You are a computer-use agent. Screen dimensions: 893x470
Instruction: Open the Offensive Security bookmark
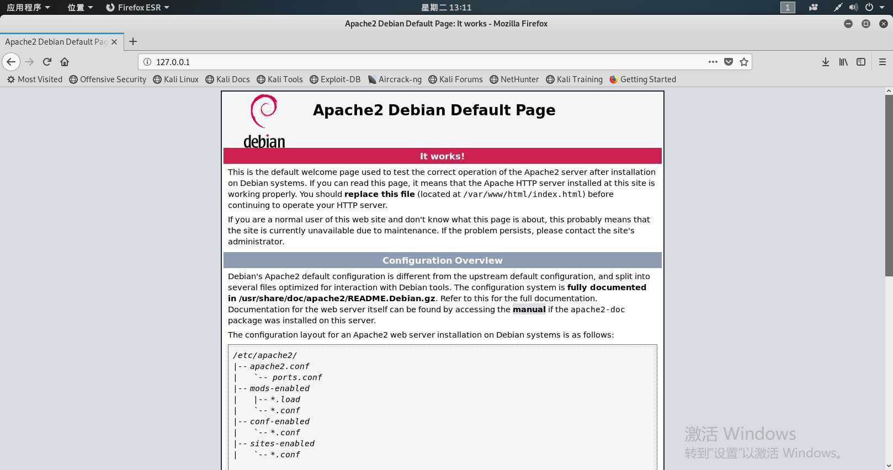108,79
